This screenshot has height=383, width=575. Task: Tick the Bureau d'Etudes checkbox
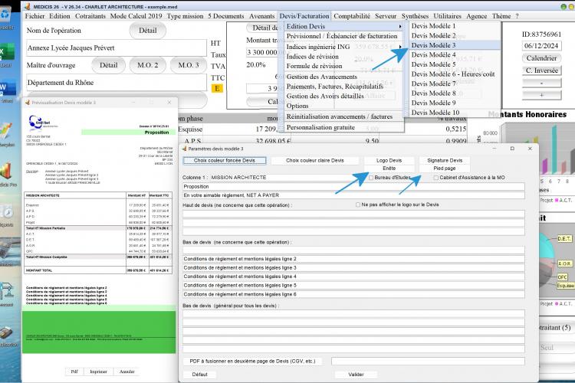pyautogui.click(x=371, y=178)
